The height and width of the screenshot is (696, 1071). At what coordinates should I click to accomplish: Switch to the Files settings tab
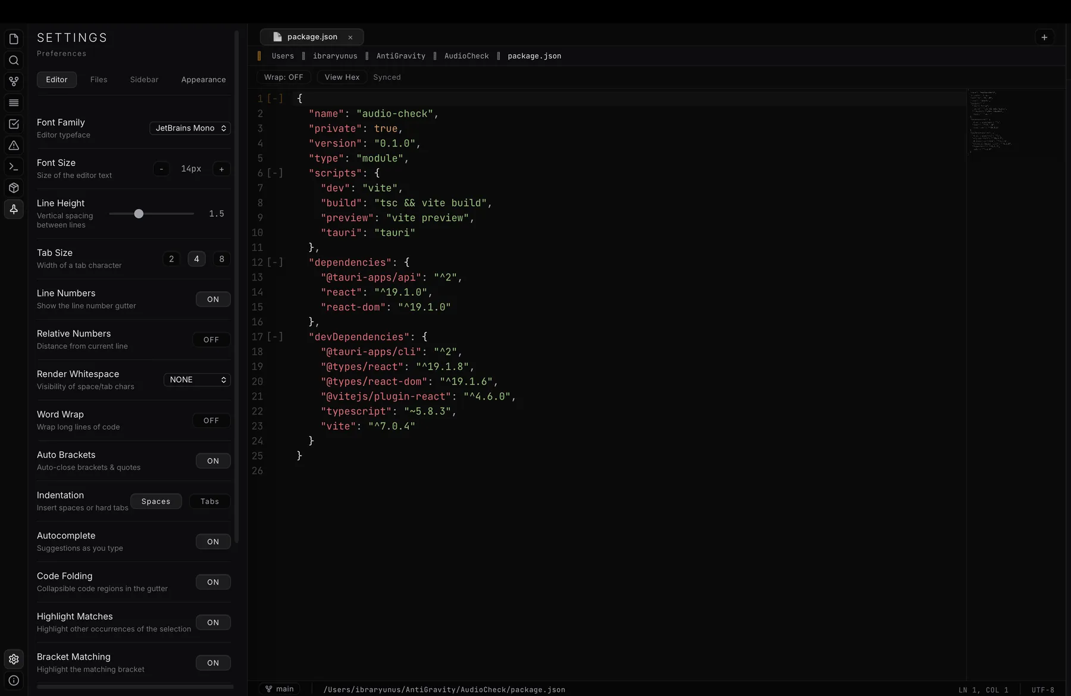coord(99,80)
